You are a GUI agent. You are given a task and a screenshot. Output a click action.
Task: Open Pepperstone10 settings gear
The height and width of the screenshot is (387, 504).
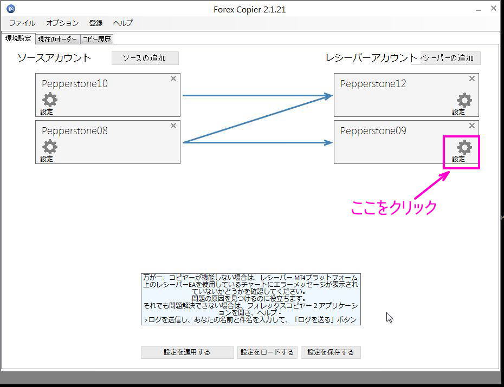tap(48, 100)
